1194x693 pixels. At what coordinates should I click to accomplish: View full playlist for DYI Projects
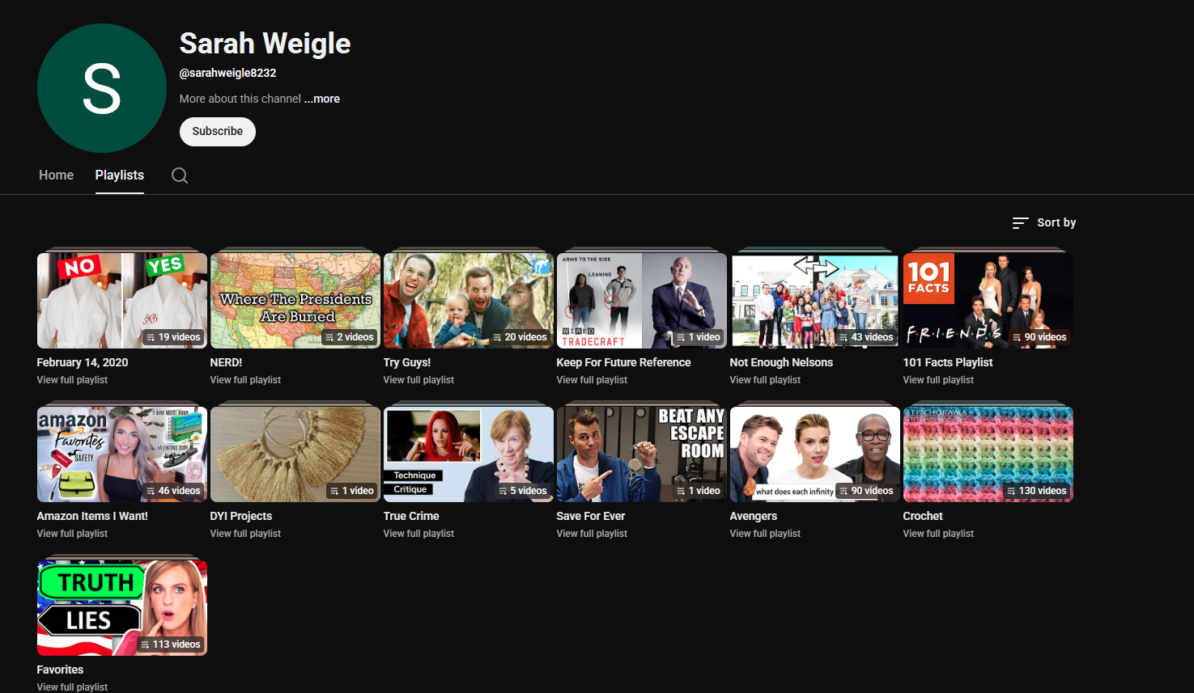pyautogui.click(x=245, y=534)
